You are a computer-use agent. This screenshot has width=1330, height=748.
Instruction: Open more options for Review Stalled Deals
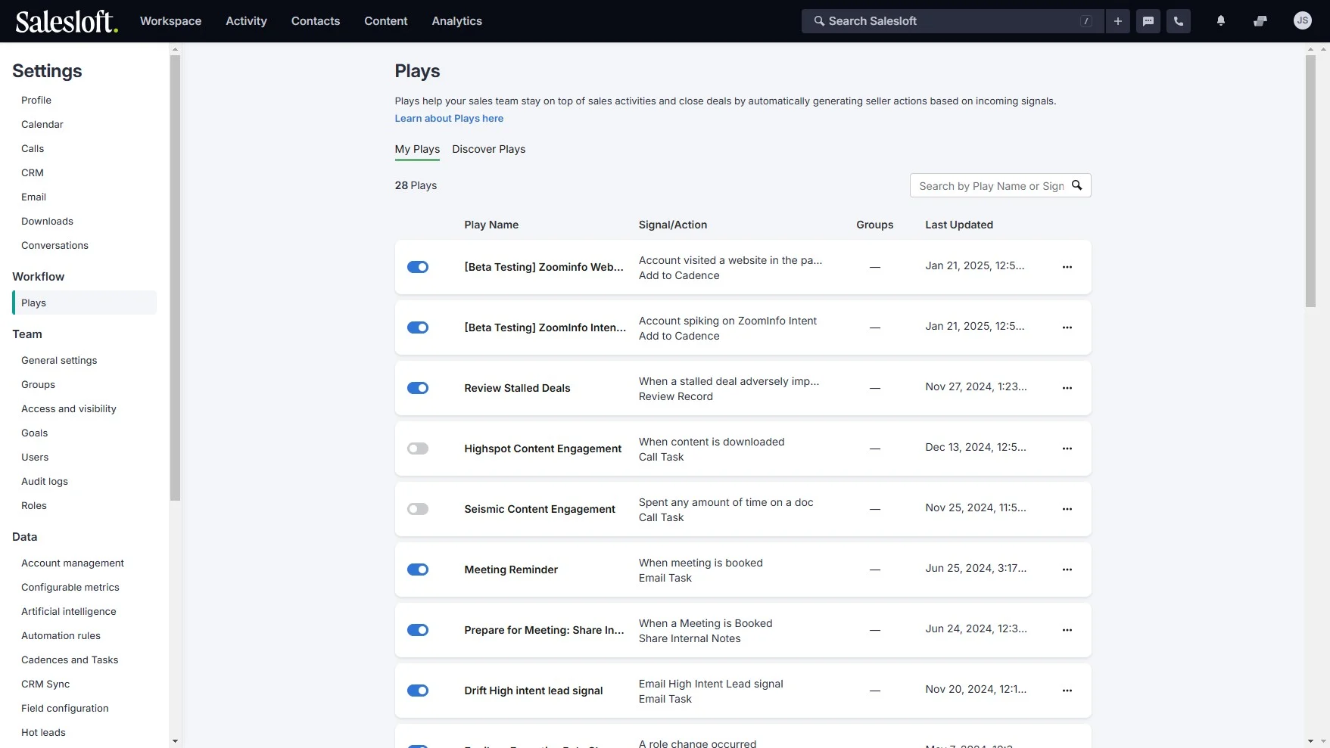[1067, 388]
